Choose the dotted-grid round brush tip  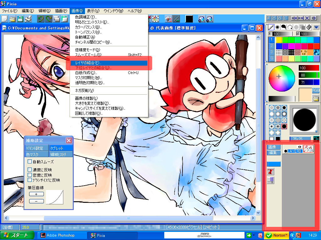pyautogui.click(x=278, y=120)
